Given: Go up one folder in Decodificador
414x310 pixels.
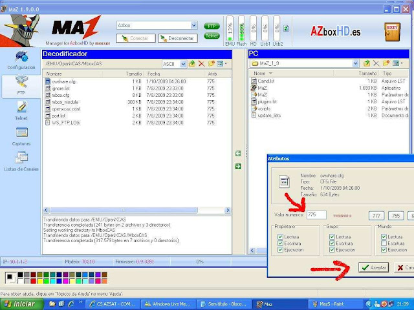Looking at the screenshot, I should point(192,63).
